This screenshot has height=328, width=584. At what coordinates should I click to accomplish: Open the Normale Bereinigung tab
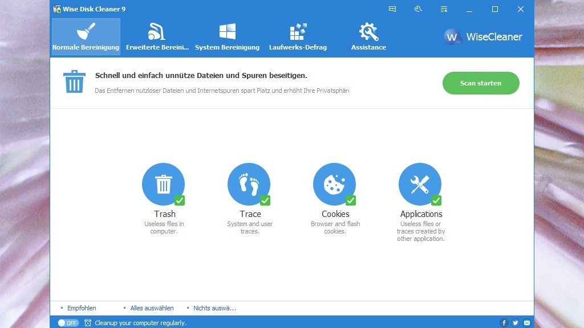(86, 37)
